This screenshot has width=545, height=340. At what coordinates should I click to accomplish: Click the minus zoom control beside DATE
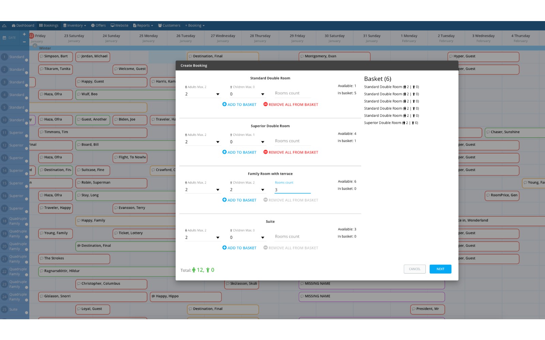click(24, 41)
